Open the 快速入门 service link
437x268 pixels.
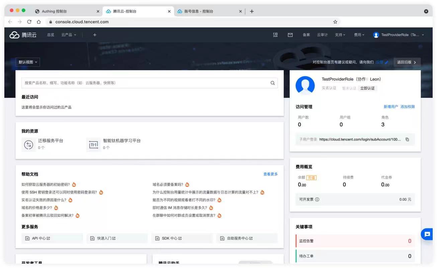117,238
